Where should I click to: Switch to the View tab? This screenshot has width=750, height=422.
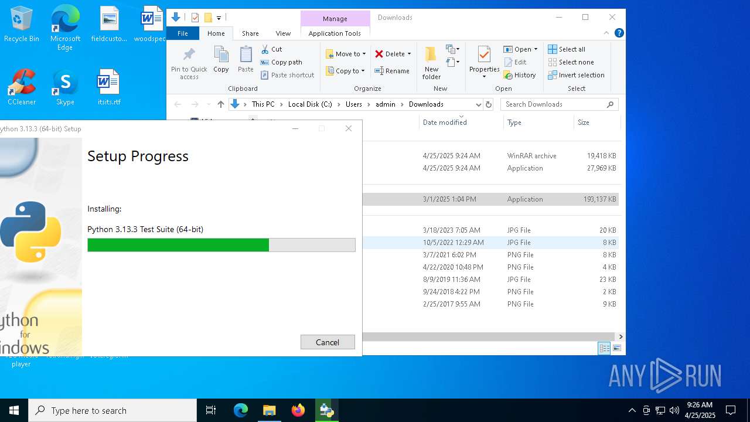pyautogui.click(x=283, y=33)
